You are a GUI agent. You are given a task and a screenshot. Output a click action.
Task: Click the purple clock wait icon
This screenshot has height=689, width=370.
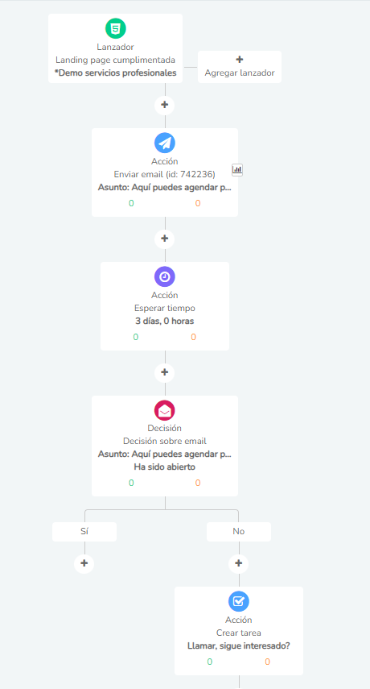(165, 277)
